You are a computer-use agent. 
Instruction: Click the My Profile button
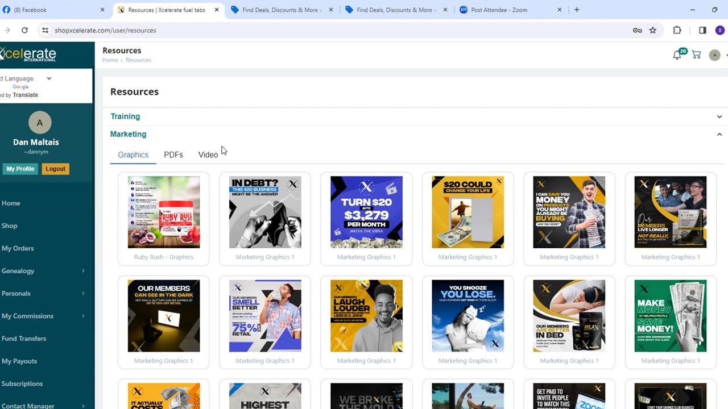pyautogui.click(x=20, y=169)
